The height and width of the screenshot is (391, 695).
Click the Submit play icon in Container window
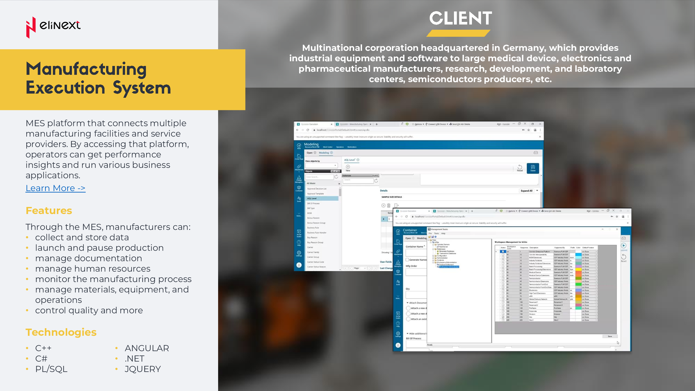click(x=624, y=246)
